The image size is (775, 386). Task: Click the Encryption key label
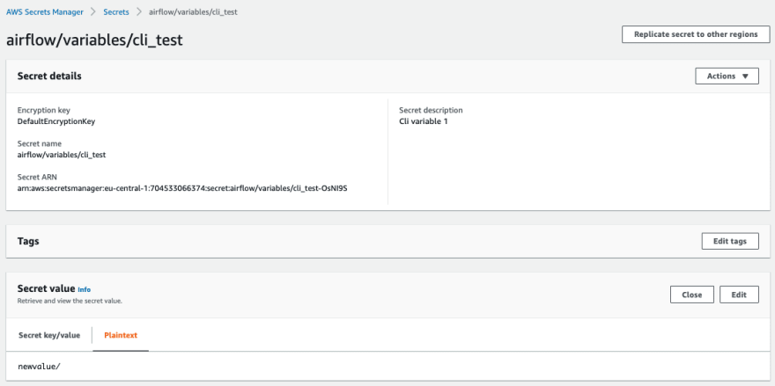tap(44, 110)
